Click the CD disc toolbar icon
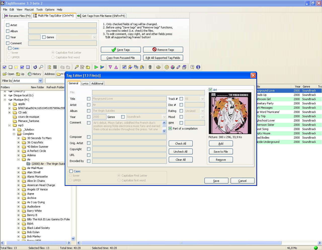 pos(167,67)
